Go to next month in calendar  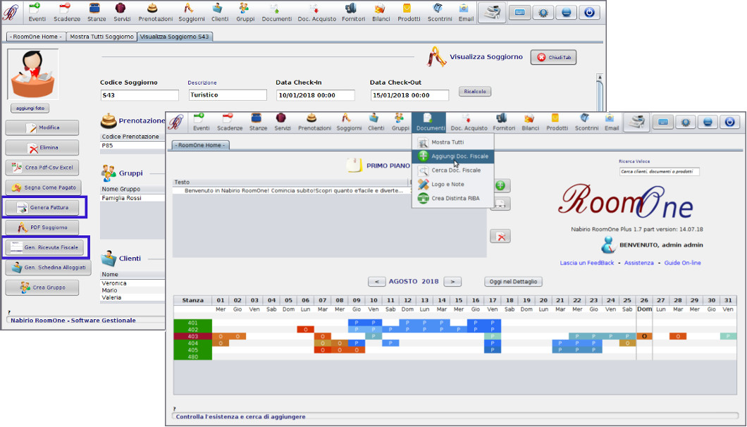[452, 282]
